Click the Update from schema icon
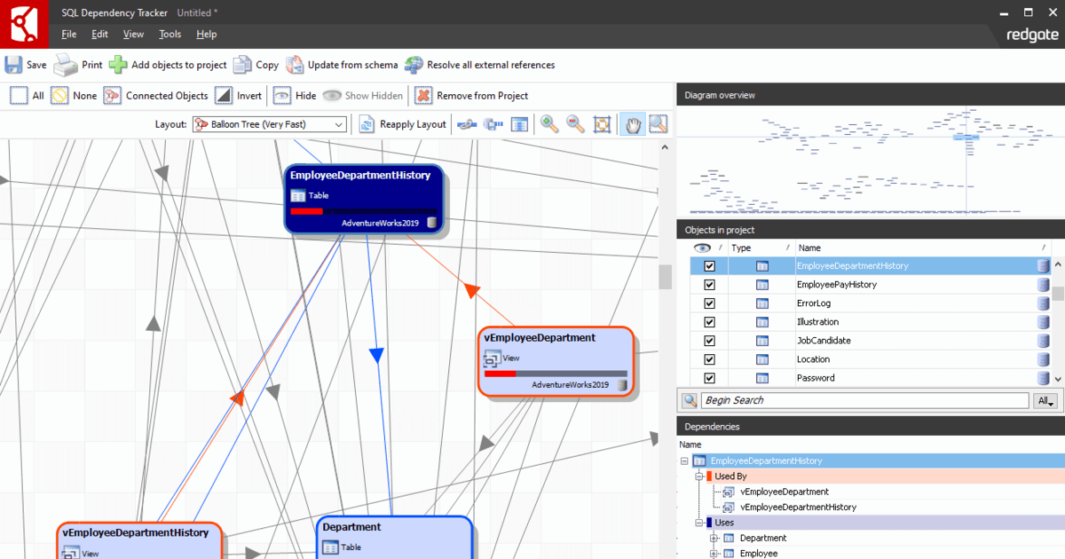 point(293,64)
